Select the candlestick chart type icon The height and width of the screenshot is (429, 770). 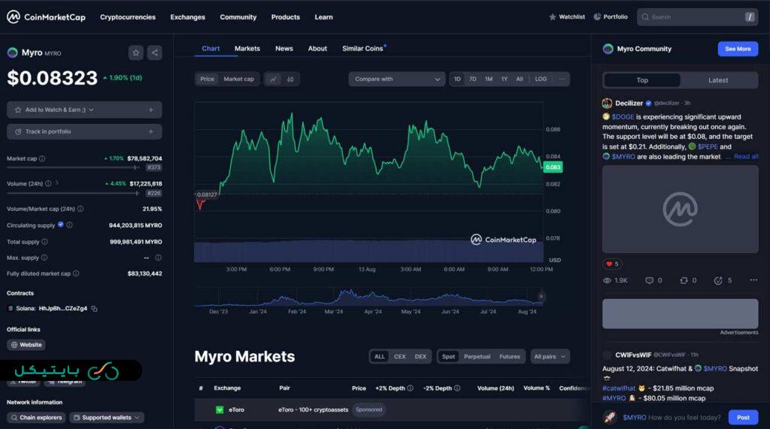coord(290,79)
